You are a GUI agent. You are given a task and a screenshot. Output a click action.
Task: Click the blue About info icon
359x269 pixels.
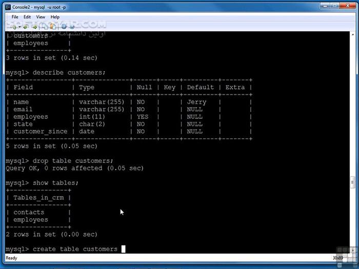click(64, 27)
